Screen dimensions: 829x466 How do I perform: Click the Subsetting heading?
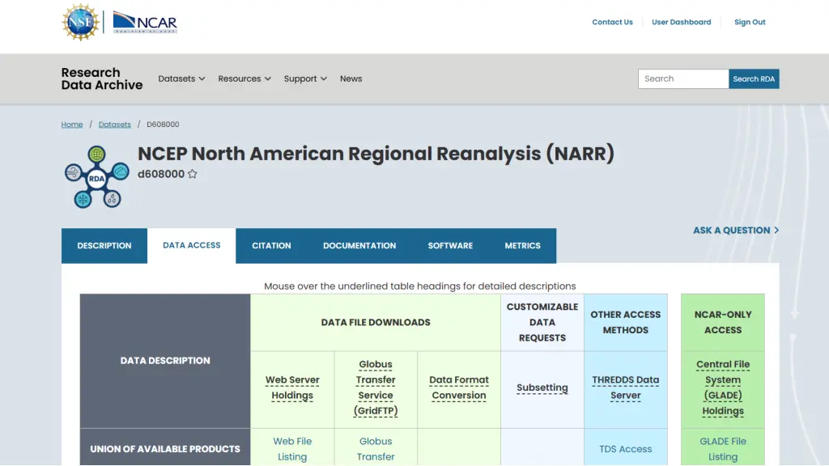[542, 388]
